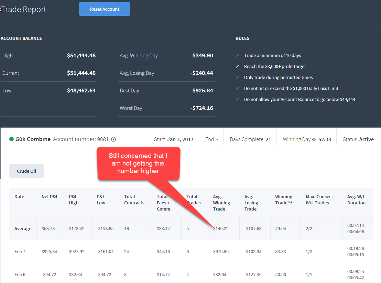Click Days Complete: 21 field

tap(250, 139)
